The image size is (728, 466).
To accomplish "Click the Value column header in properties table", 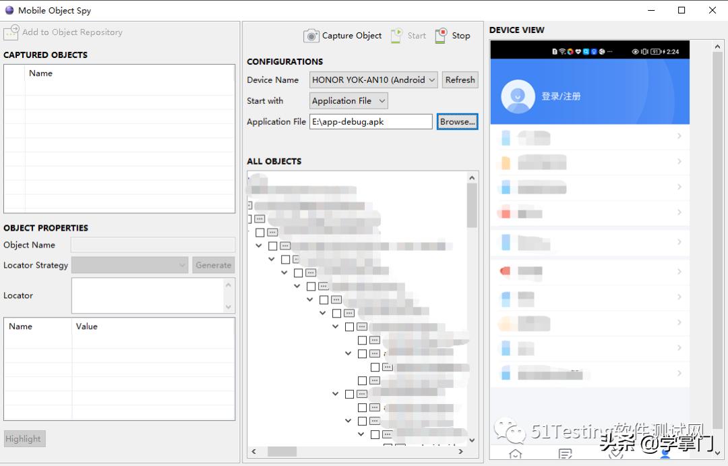I will click(x=87, y=326).
